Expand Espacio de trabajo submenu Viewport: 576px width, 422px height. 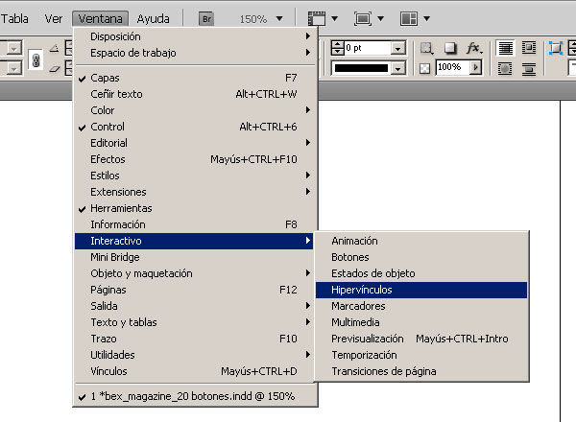tap(194, 53)
